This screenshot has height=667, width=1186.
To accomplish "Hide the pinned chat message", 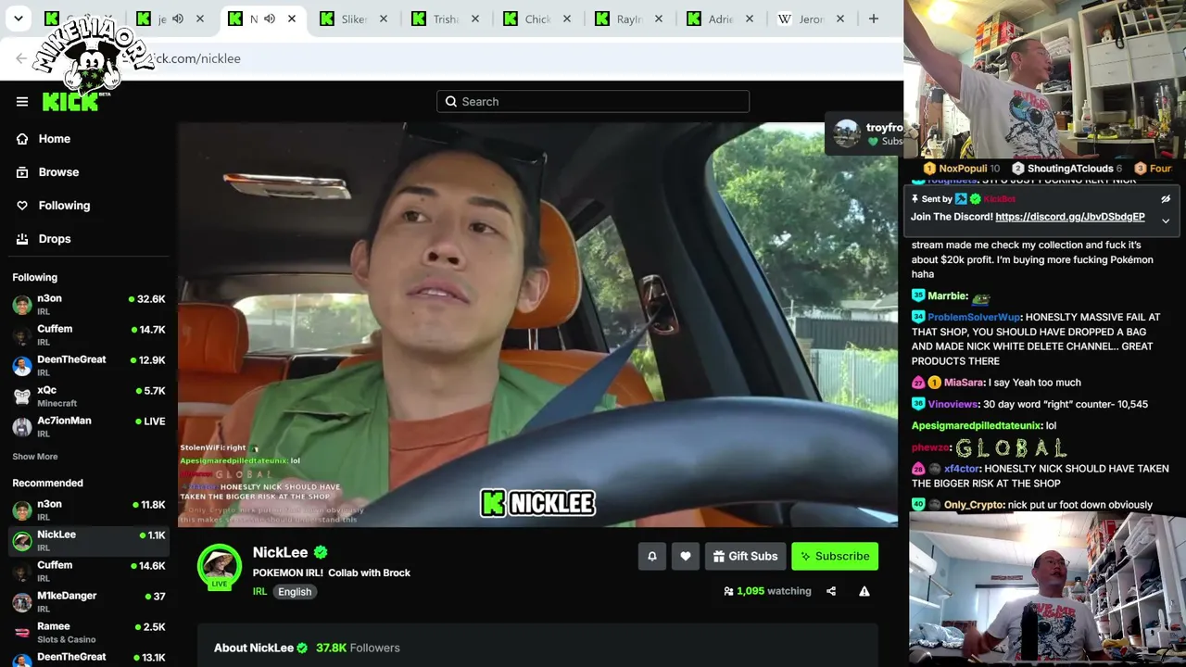I will tap(1166, 199).
